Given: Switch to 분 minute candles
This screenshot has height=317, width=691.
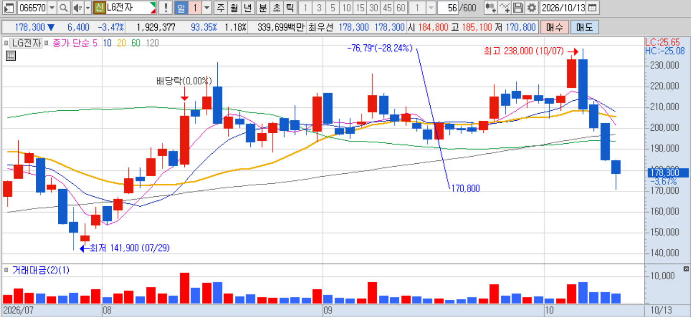Looking at the screenshot, I should [x=263, y=8].
